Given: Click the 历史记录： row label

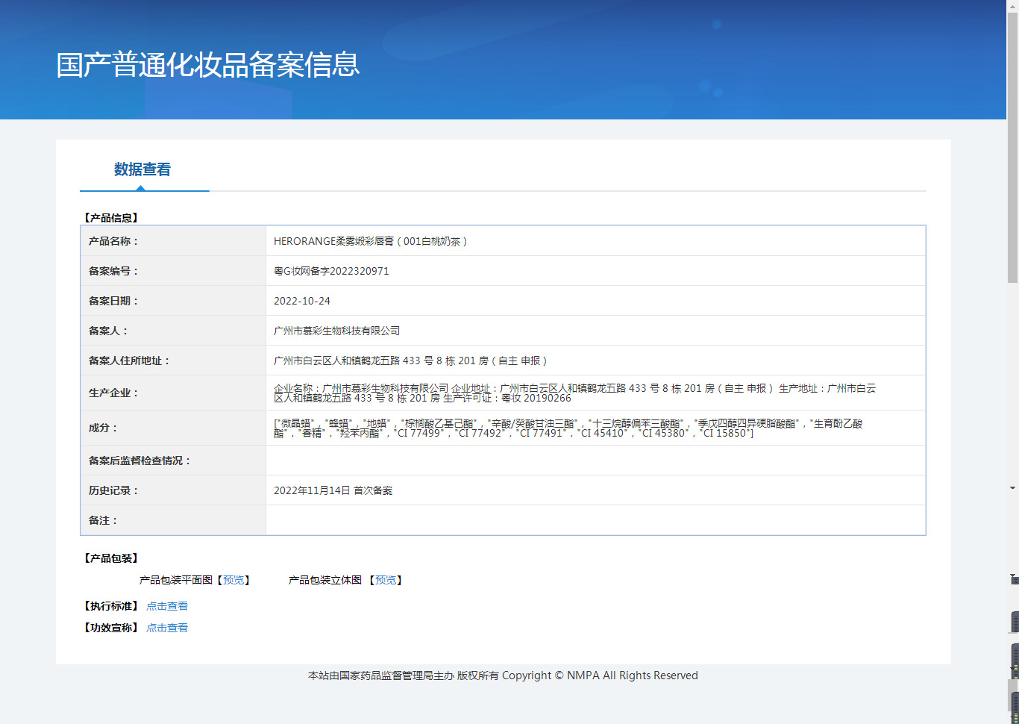Looking at the screenshot, I should pos(114,490).
